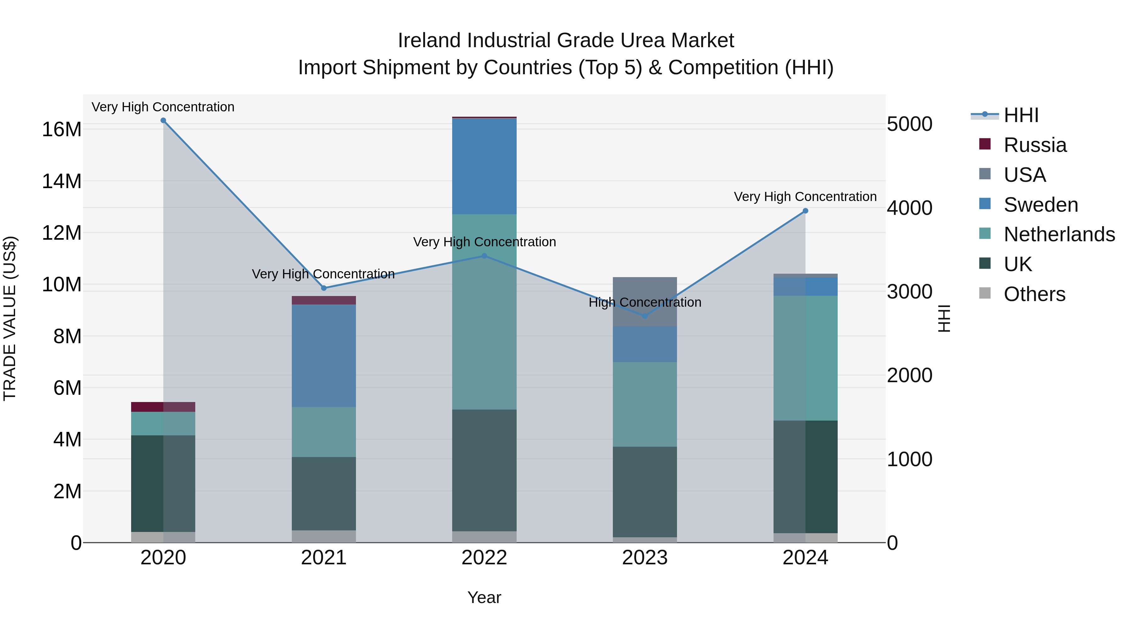Click 'Very High Concentration' annotation above 2024
The width and height of the screenshot is (1132, 637).
point(806,197)
